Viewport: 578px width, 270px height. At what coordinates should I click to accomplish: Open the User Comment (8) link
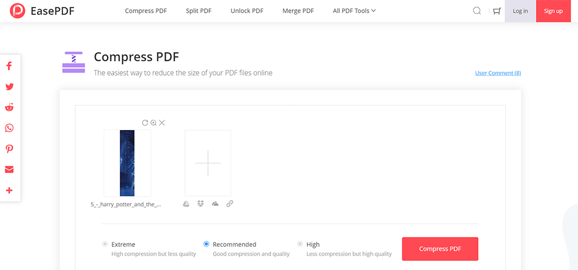tap(498, 73)
